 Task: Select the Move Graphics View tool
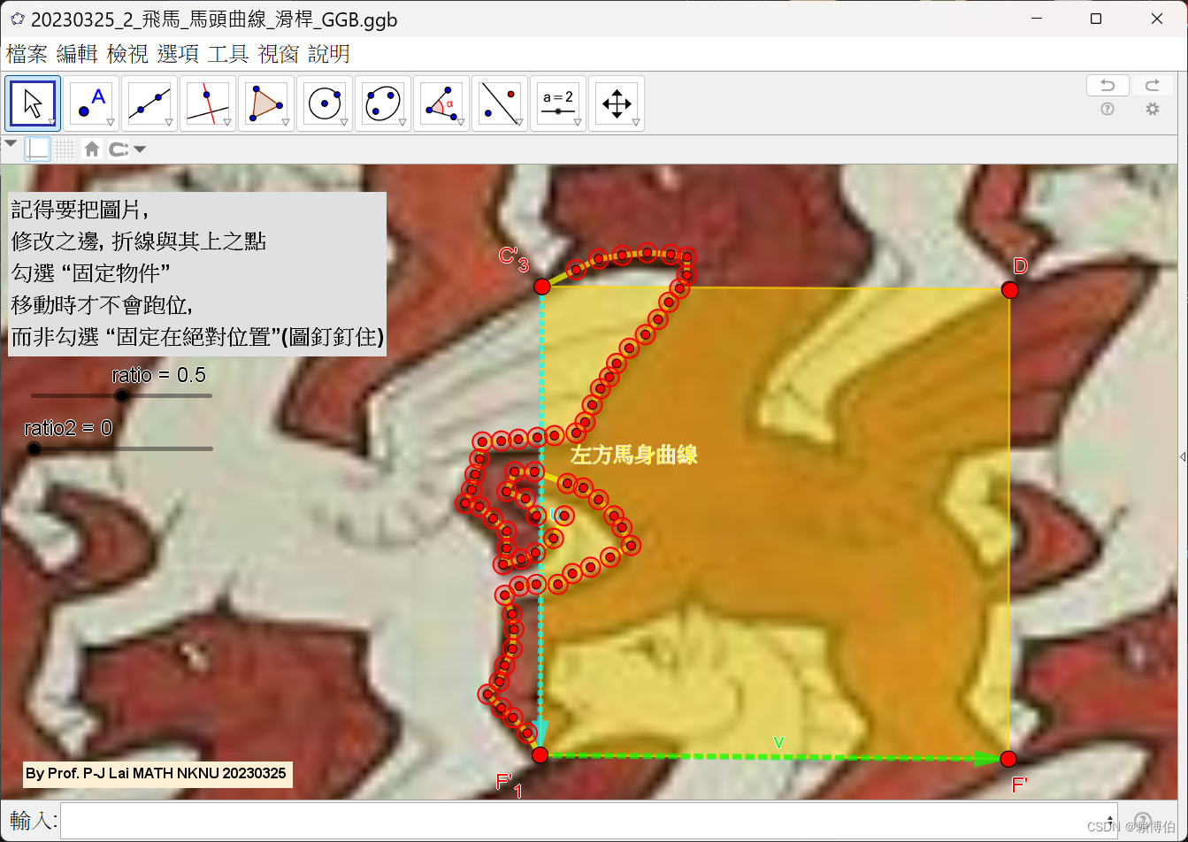[616, 103]
